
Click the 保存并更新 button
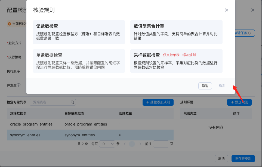243,159
